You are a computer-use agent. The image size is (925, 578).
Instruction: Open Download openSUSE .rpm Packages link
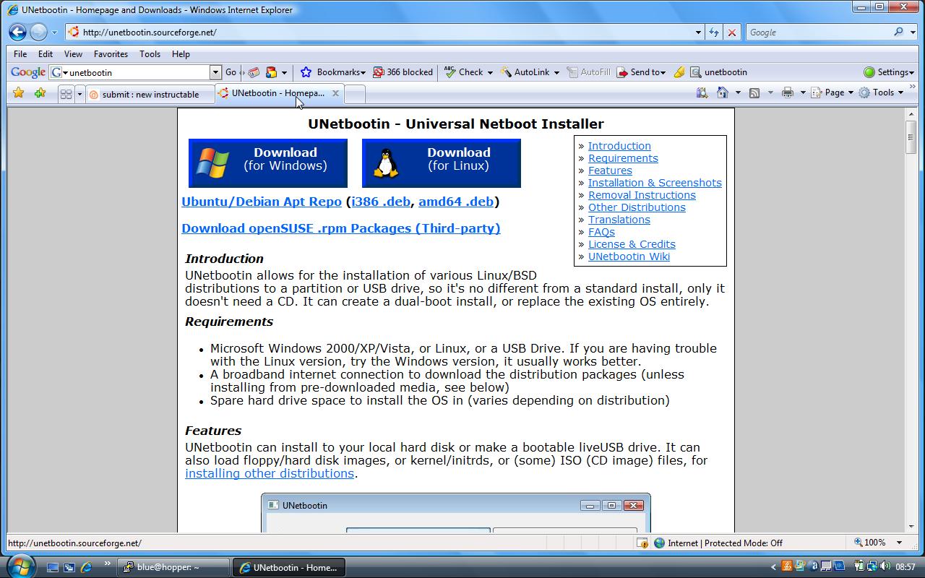click(x=341, y=228)
